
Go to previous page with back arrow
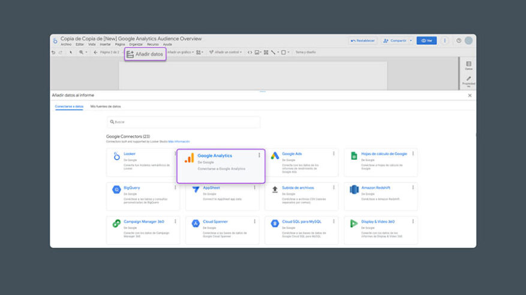(x=95, y=52)
